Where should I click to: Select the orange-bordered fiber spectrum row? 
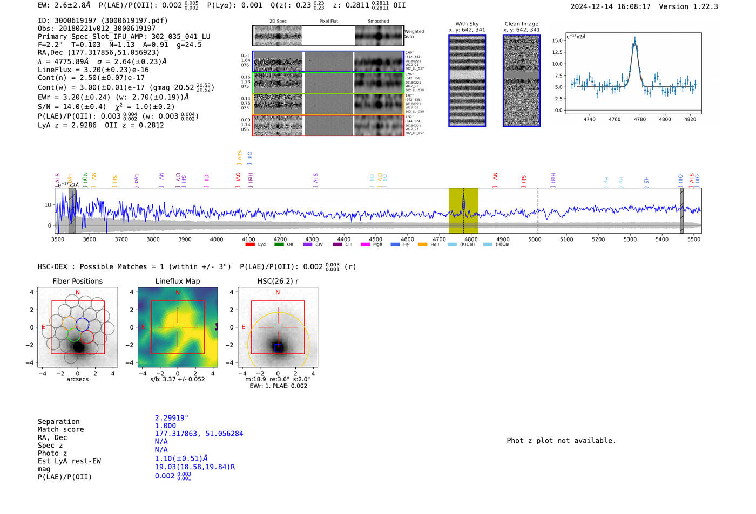(x=328, y=104)
